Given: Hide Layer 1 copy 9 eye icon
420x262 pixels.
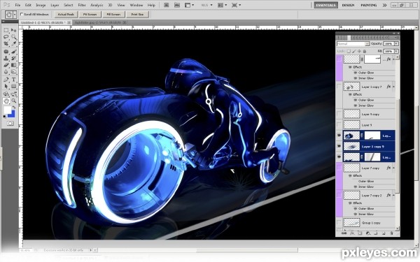Looking at the screenshot, I should point(339,147).
